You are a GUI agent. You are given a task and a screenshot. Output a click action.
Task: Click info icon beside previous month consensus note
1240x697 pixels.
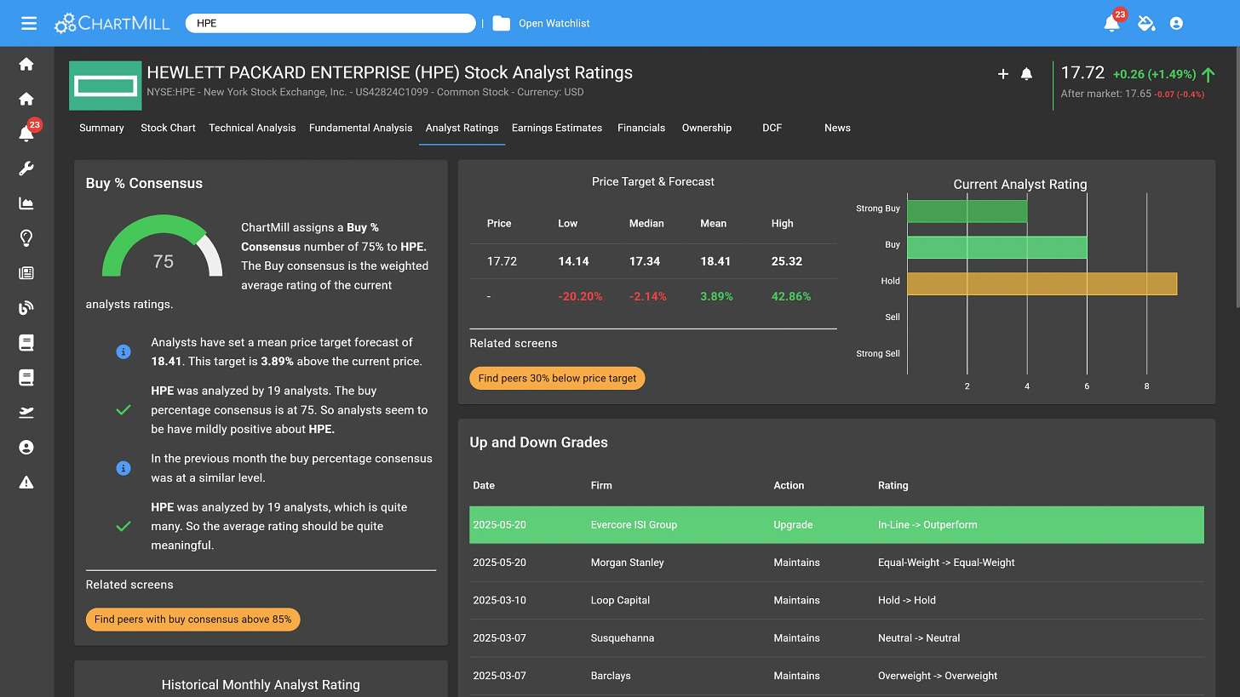[x=123, y=468]
